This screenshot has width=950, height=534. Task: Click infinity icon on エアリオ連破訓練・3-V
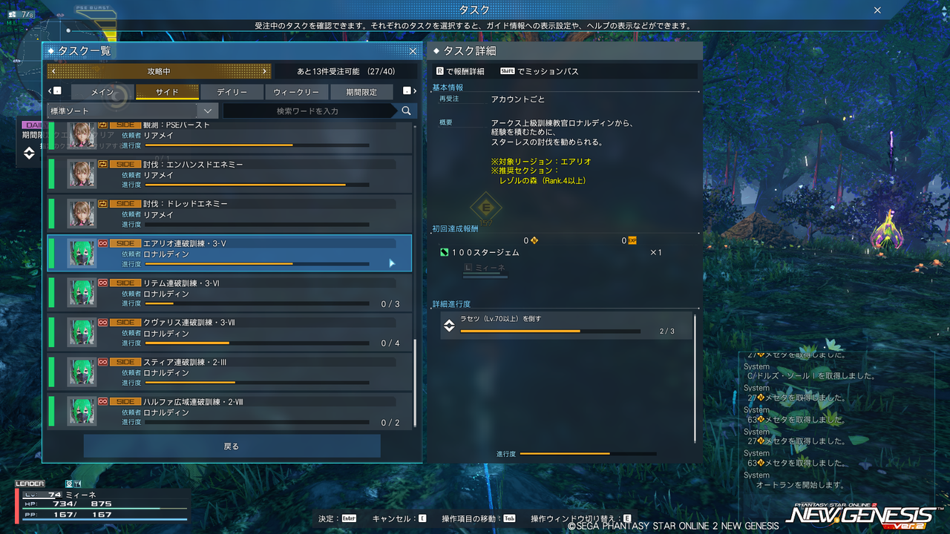tap(103, 243)
